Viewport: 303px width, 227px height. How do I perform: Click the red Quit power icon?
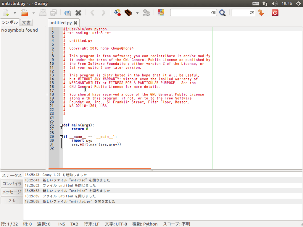[275, 13]
